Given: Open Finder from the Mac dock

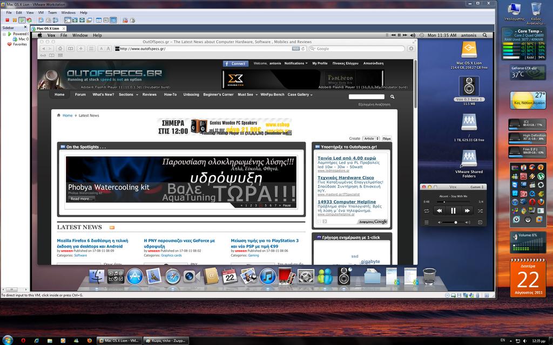Looking at the screenshot, I should 96,277.
